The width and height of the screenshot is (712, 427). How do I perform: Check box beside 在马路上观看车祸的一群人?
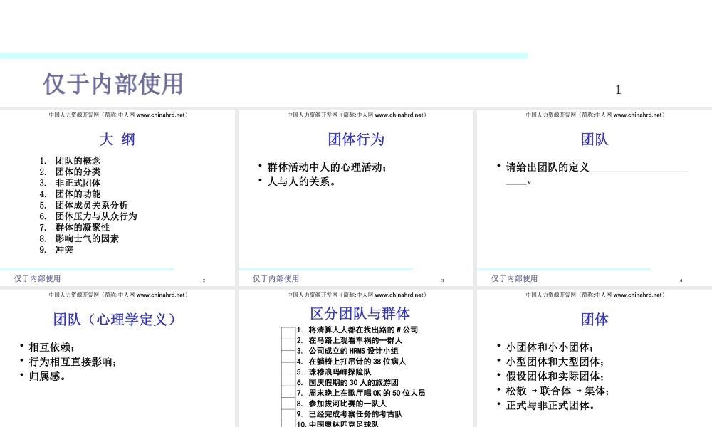pos(288,345)
